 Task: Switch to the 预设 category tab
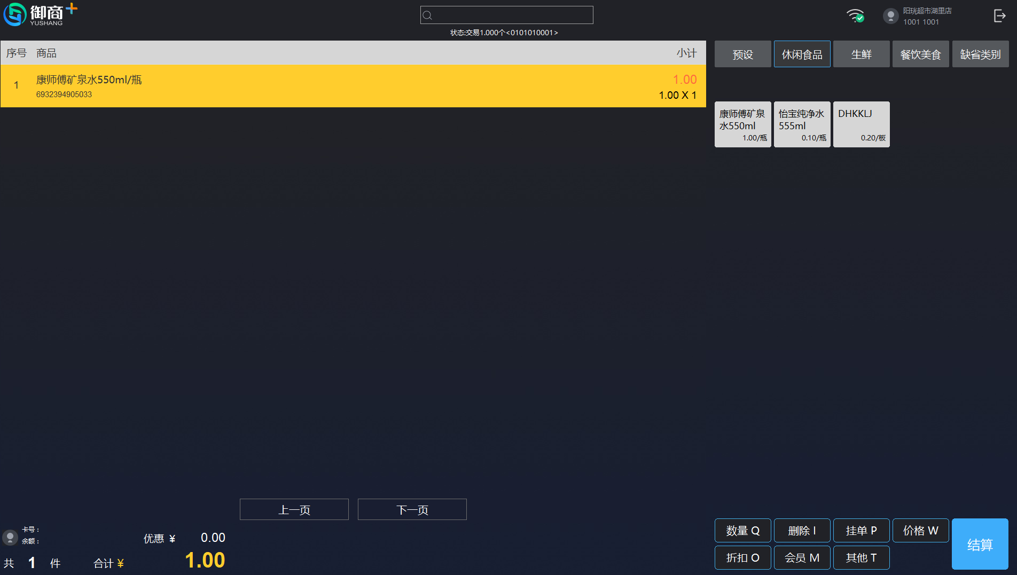[x=742, y=54]
